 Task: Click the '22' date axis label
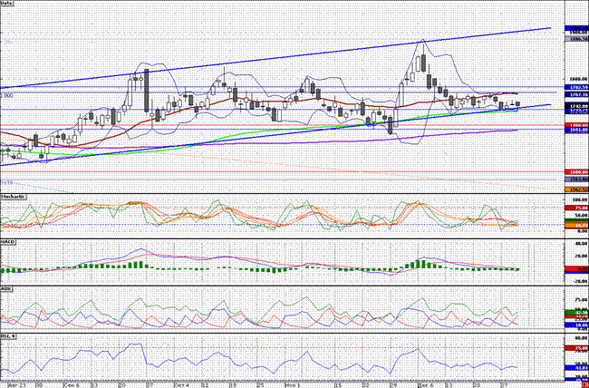tap(365, 385)
